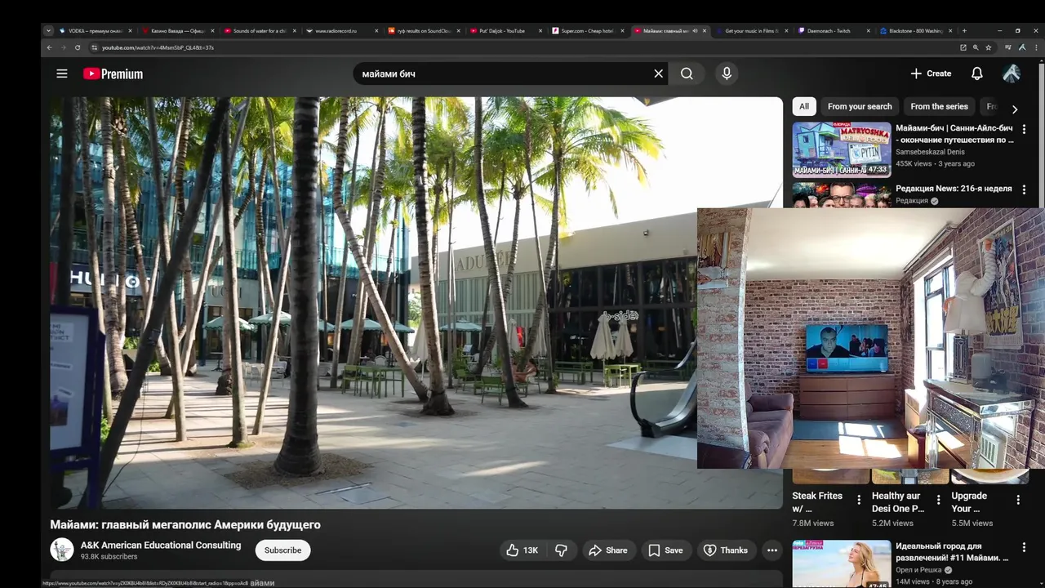This screenshot has width=1045, height=588.
Task: Click Samsebeskazal Denis channel name
Action: tap(930, 152)
